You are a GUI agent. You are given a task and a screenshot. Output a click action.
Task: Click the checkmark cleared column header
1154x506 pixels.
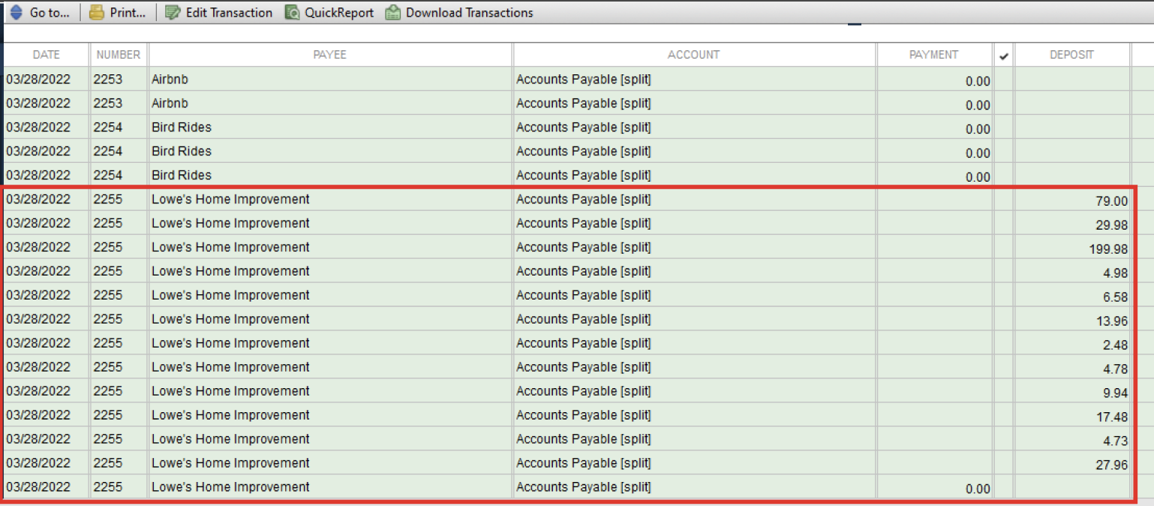tap(1004, 56)
